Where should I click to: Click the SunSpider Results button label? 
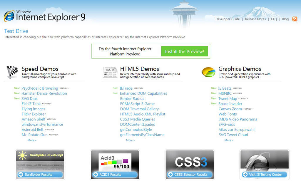39,175
